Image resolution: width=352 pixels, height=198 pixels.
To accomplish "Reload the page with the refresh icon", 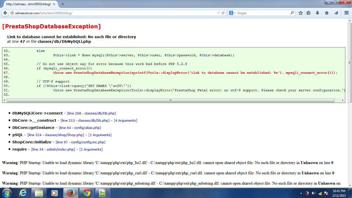I will tap(223, 13).
